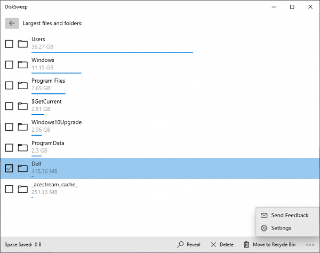
Task: Select the '_acestream_cache_' name
Action: 54,185
